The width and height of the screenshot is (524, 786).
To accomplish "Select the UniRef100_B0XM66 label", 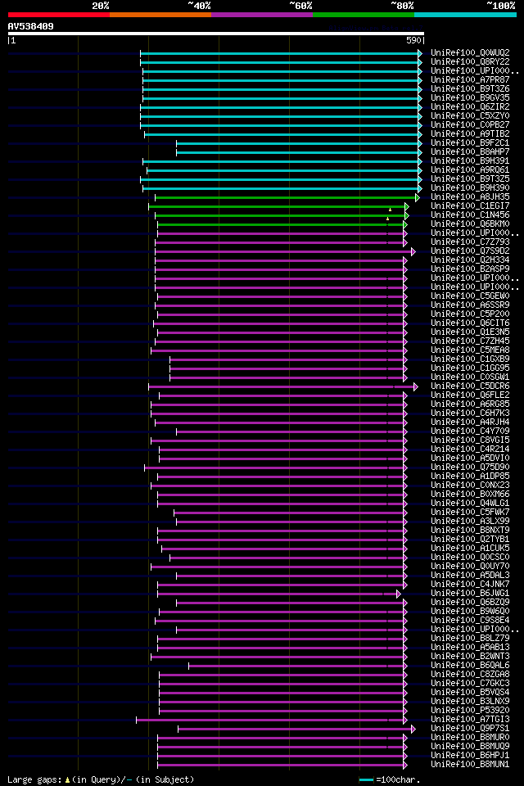I will click(x=470, y=495).
